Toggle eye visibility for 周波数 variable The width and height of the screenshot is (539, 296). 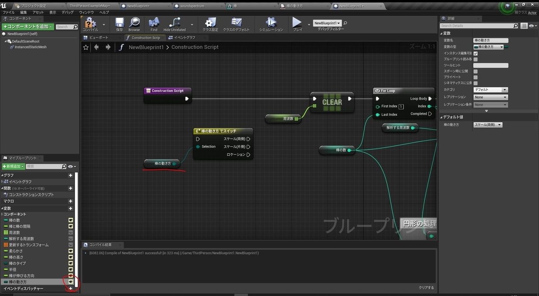point(71,232)
